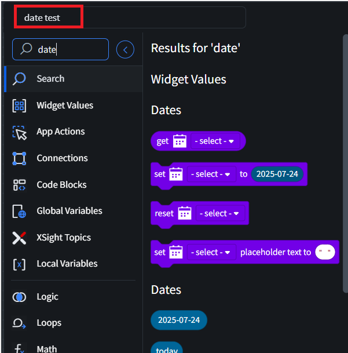Open the Loops category
The width and height of the screenshot is (348, 353).
click(x=49, y=323)
